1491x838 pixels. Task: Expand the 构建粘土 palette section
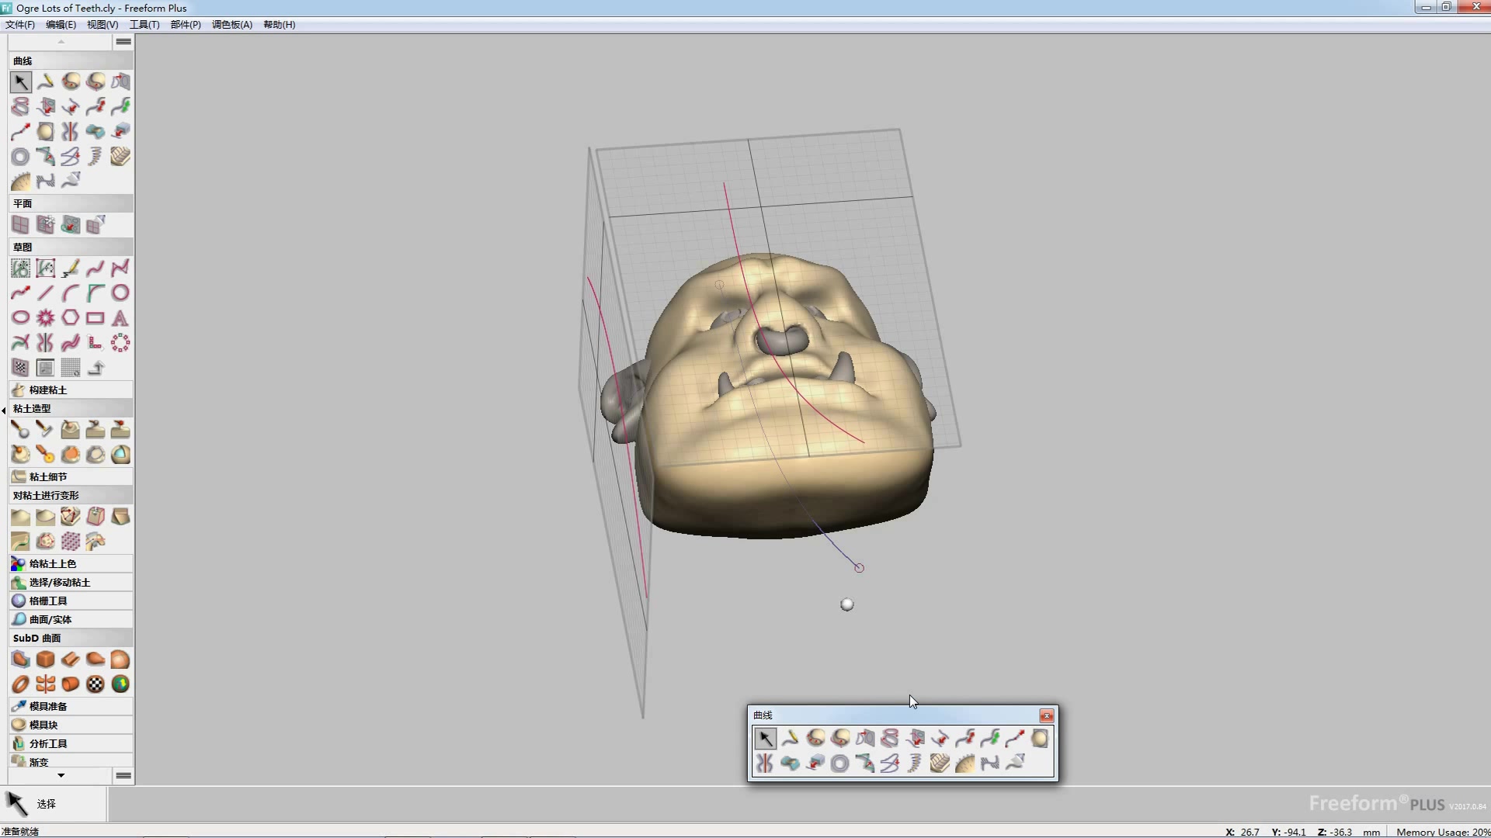tap(48, 390)
